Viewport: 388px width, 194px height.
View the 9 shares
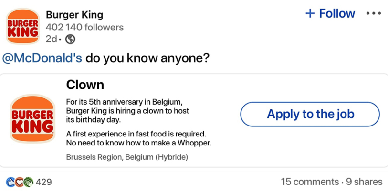[364, 182]
